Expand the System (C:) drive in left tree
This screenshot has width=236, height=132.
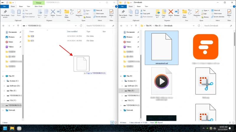coord(4,81)
